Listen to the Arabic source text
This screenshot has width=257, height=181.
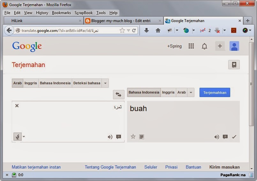pyautogui.click(x=110, y=137)
